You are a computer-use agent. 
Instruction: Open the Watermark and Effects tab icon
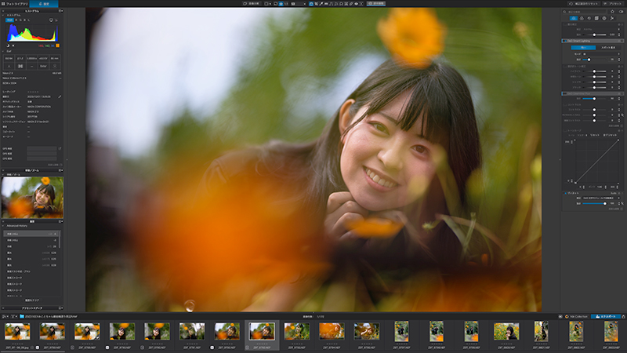612,18
